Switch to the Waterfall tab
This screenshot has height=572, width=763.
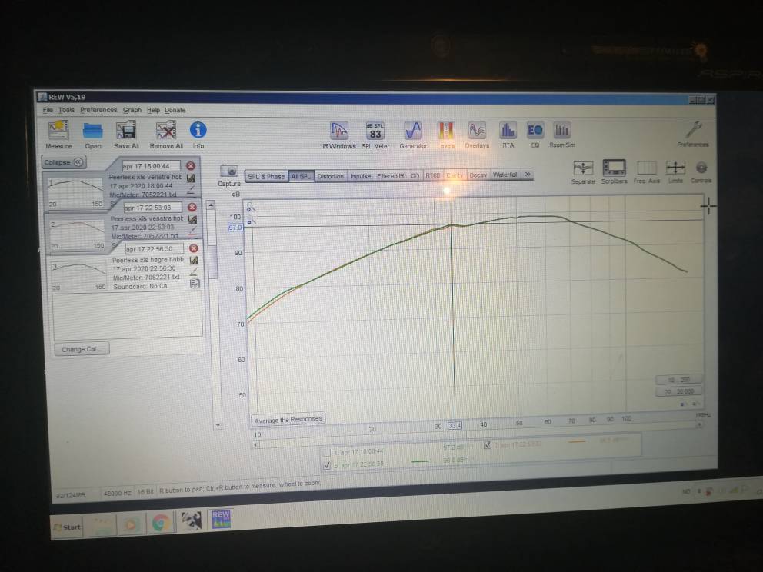505,174
